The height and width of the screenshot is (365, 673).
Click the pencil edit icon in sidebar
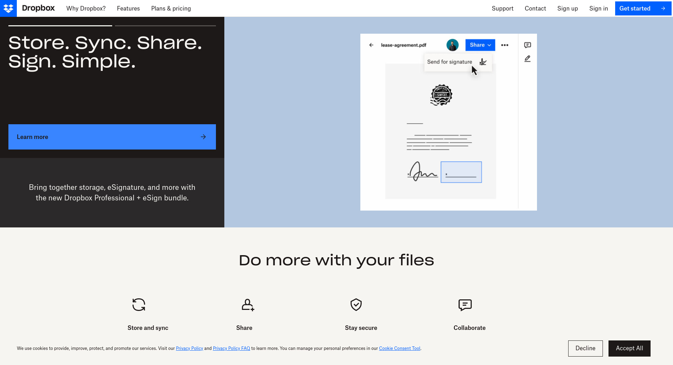[528, 59]
